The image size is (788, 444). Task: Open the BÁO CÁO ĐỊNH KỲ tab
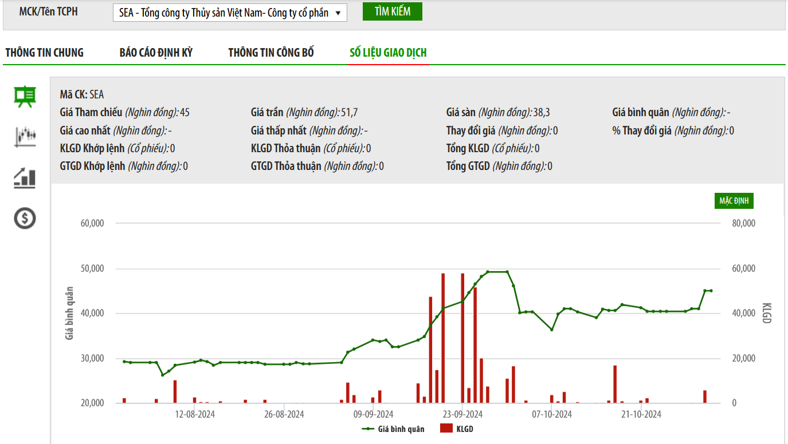pyautogui.click(x=156, y=53)
